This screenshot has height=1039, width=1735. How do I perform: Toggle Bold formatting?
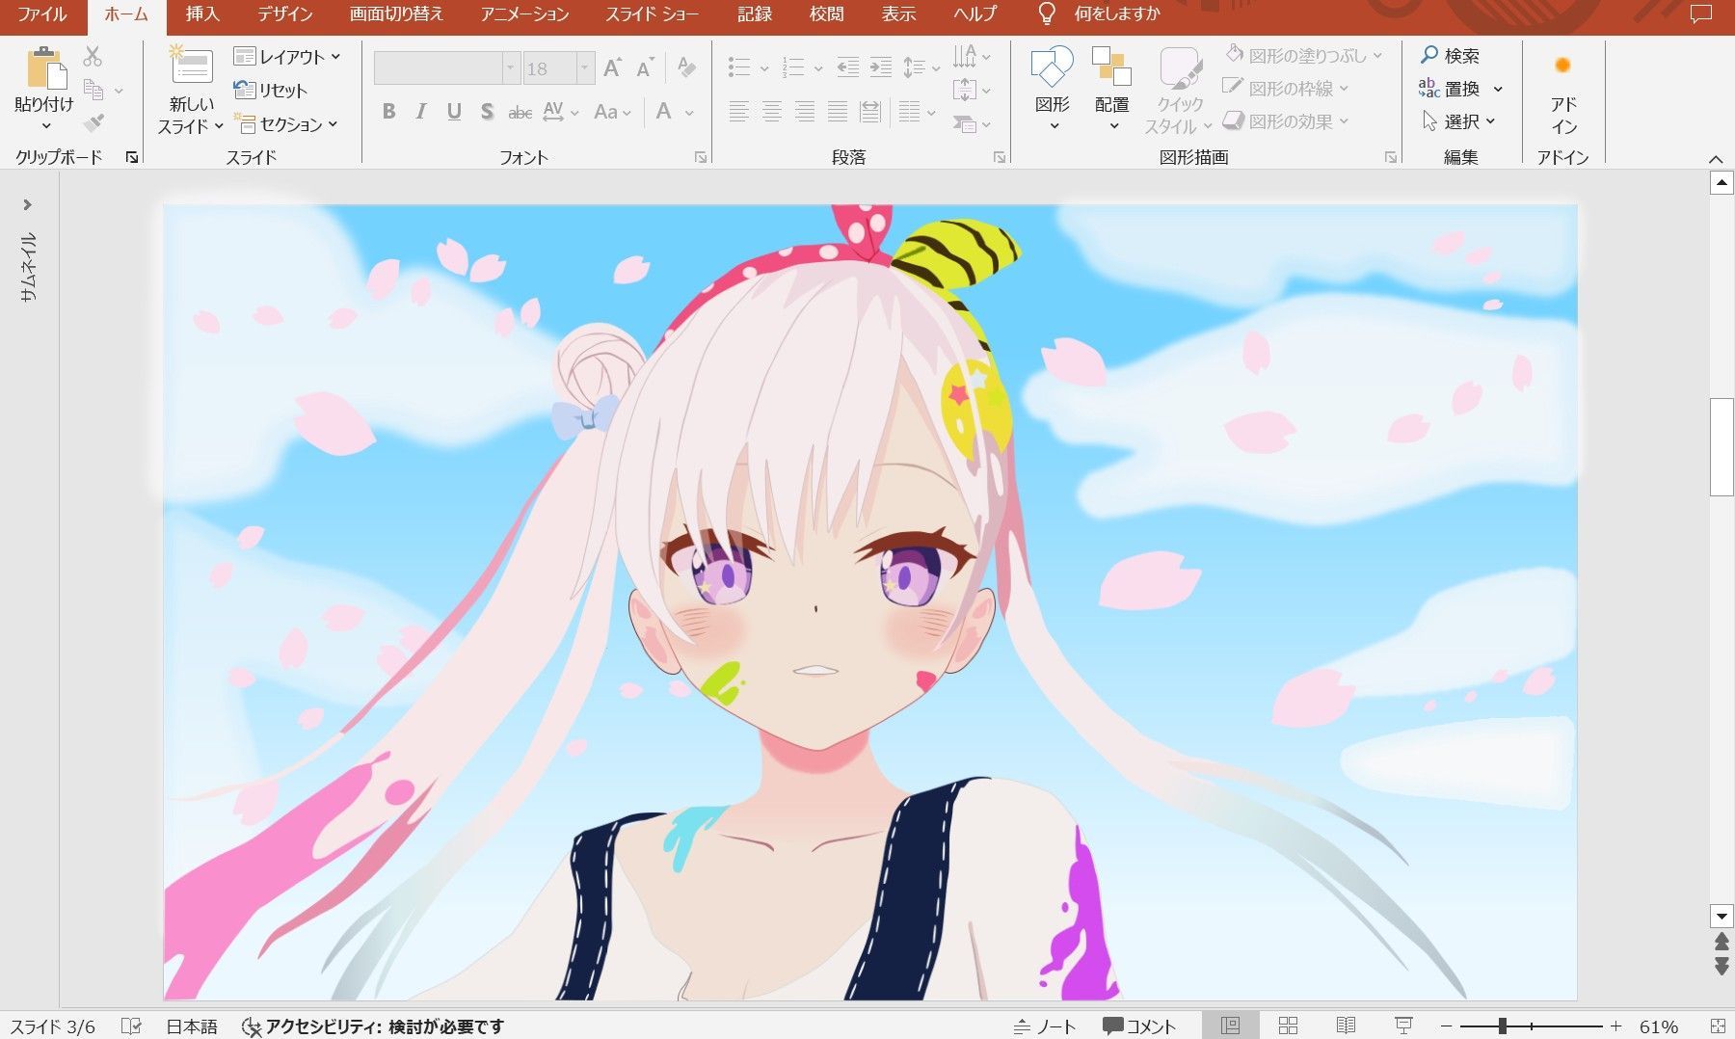[x=388, y=112]
